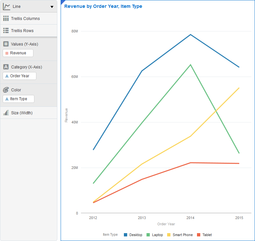Click the 40M y-axis tick label
This screenshot has width=255, height=241.
pyautogui.click(x=75, y=122)
